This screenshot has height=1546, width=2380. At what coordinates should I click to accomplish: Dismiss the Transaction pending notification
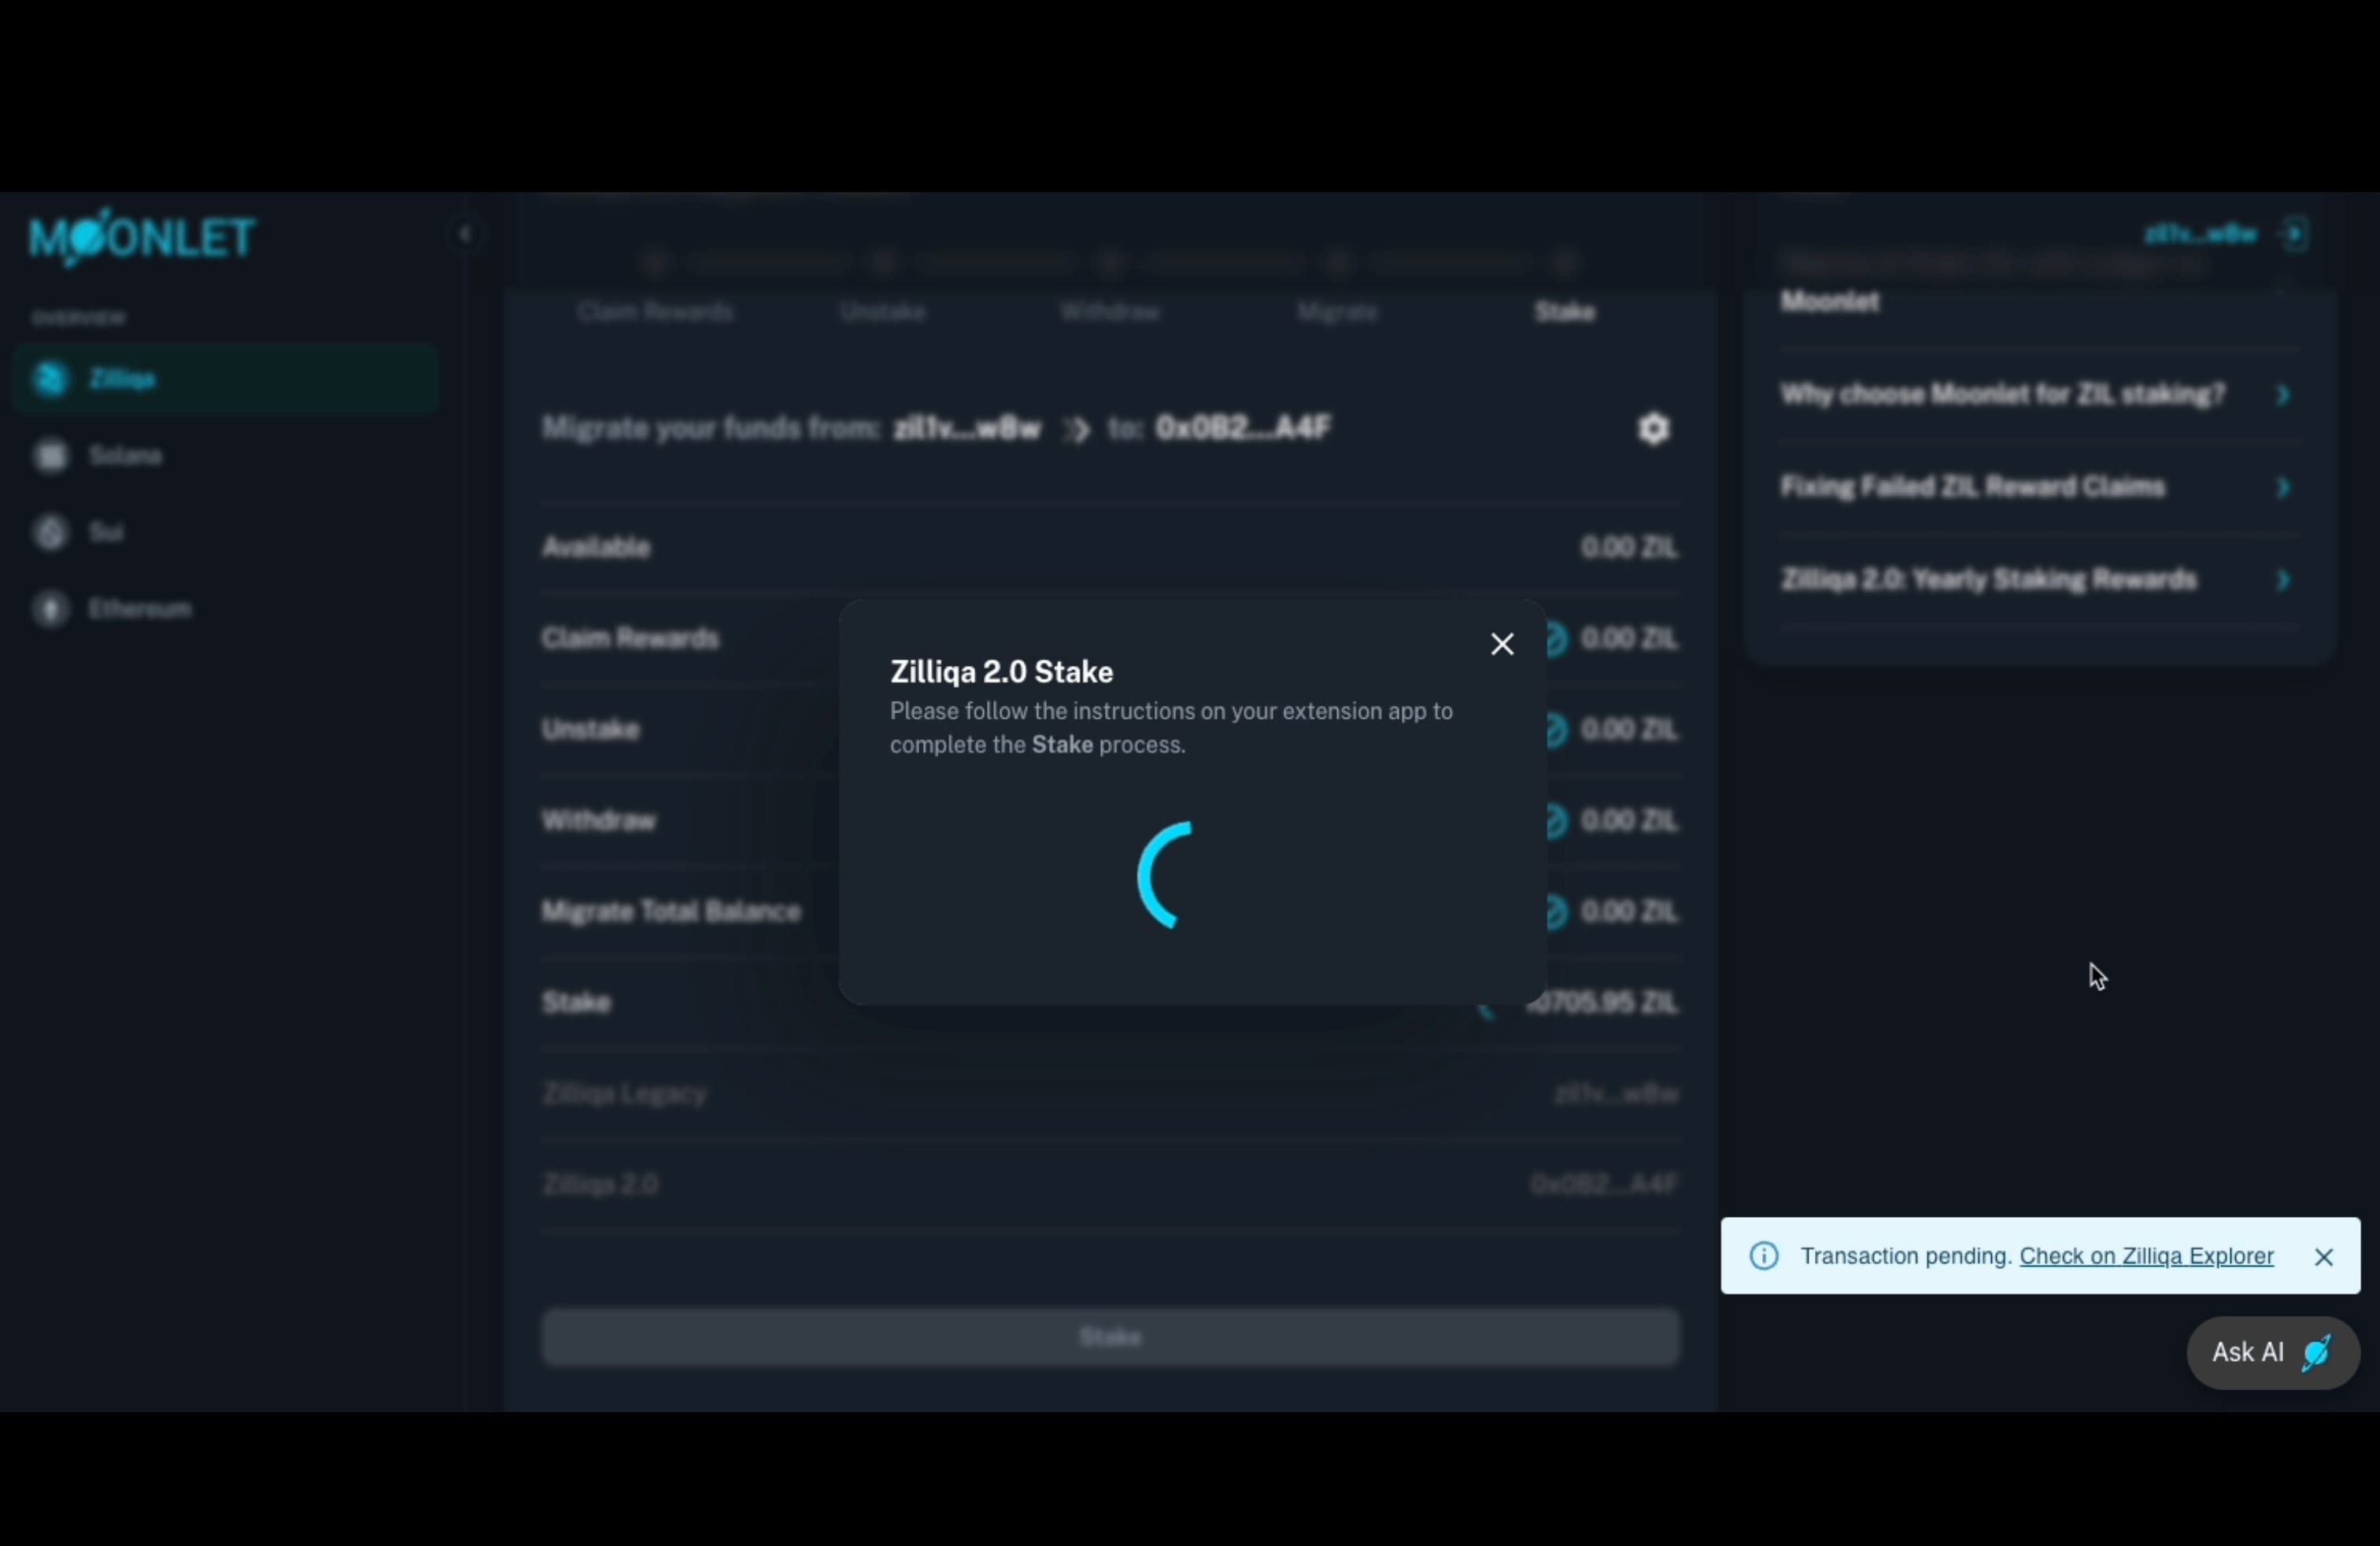click(2323, 1257)
